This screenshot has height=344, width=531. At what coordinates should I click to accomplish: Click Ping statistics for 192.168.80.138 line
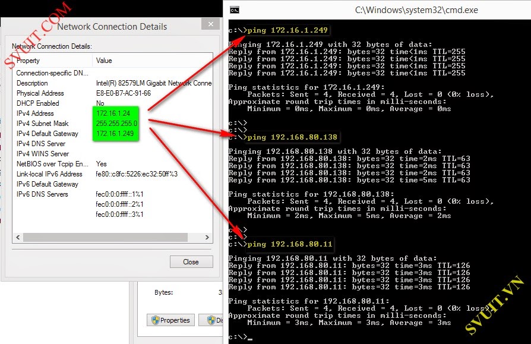tap(311, 194)
